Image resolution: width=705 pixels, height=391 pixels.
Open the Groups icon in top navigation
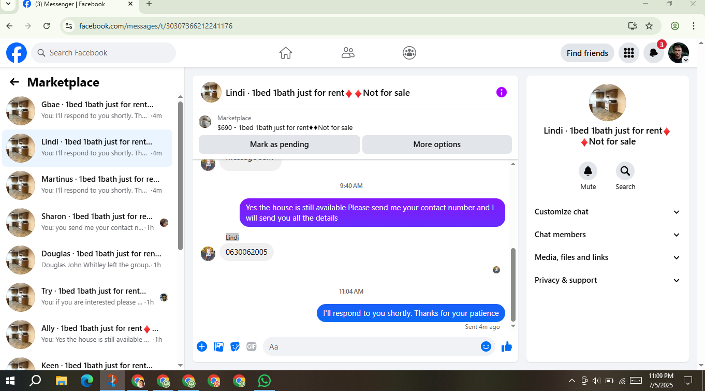click(409, 53)
